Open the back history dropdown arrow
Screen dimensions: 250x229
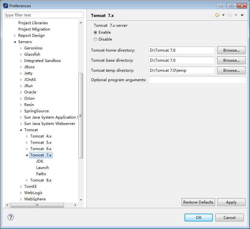[x=223, y=15]
